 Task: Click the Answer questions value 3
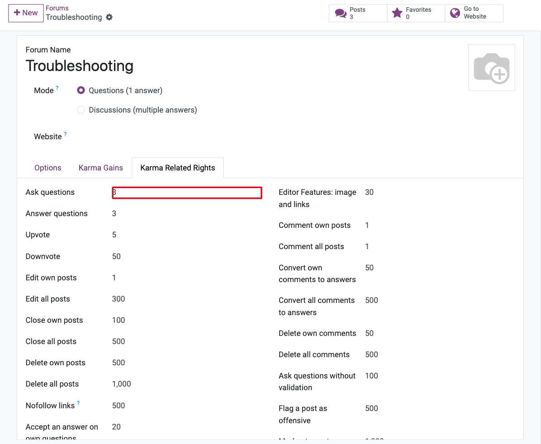(114, 213)
